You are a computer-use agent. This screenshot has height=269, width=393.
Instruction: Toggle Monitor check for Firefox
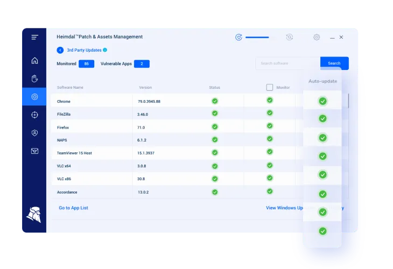click(270, 126)
